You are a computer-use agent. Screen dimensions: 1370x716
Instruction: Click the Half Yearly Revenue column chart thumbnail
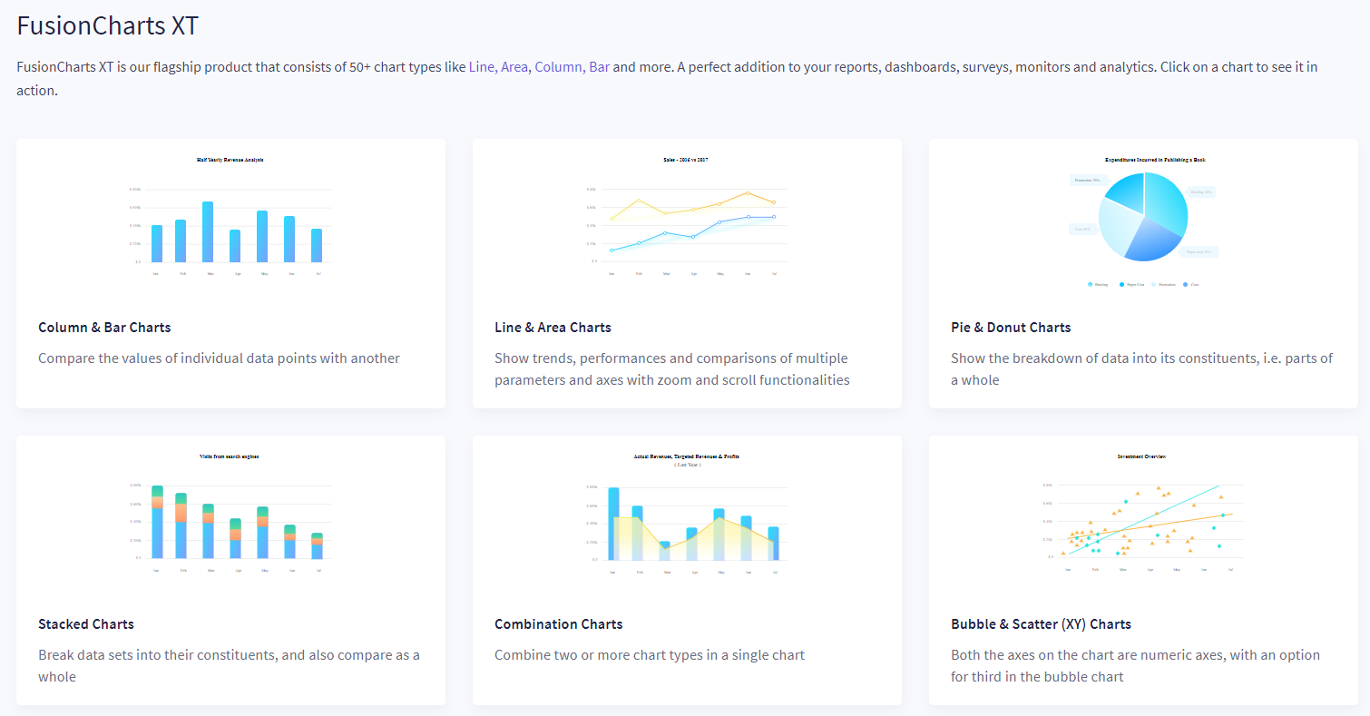click(230, 219)
